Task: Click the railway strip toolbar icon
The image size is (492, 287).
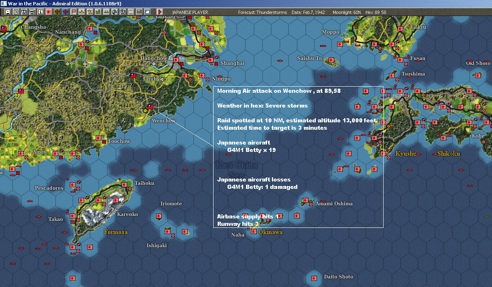Action: [x=139, y=12]
